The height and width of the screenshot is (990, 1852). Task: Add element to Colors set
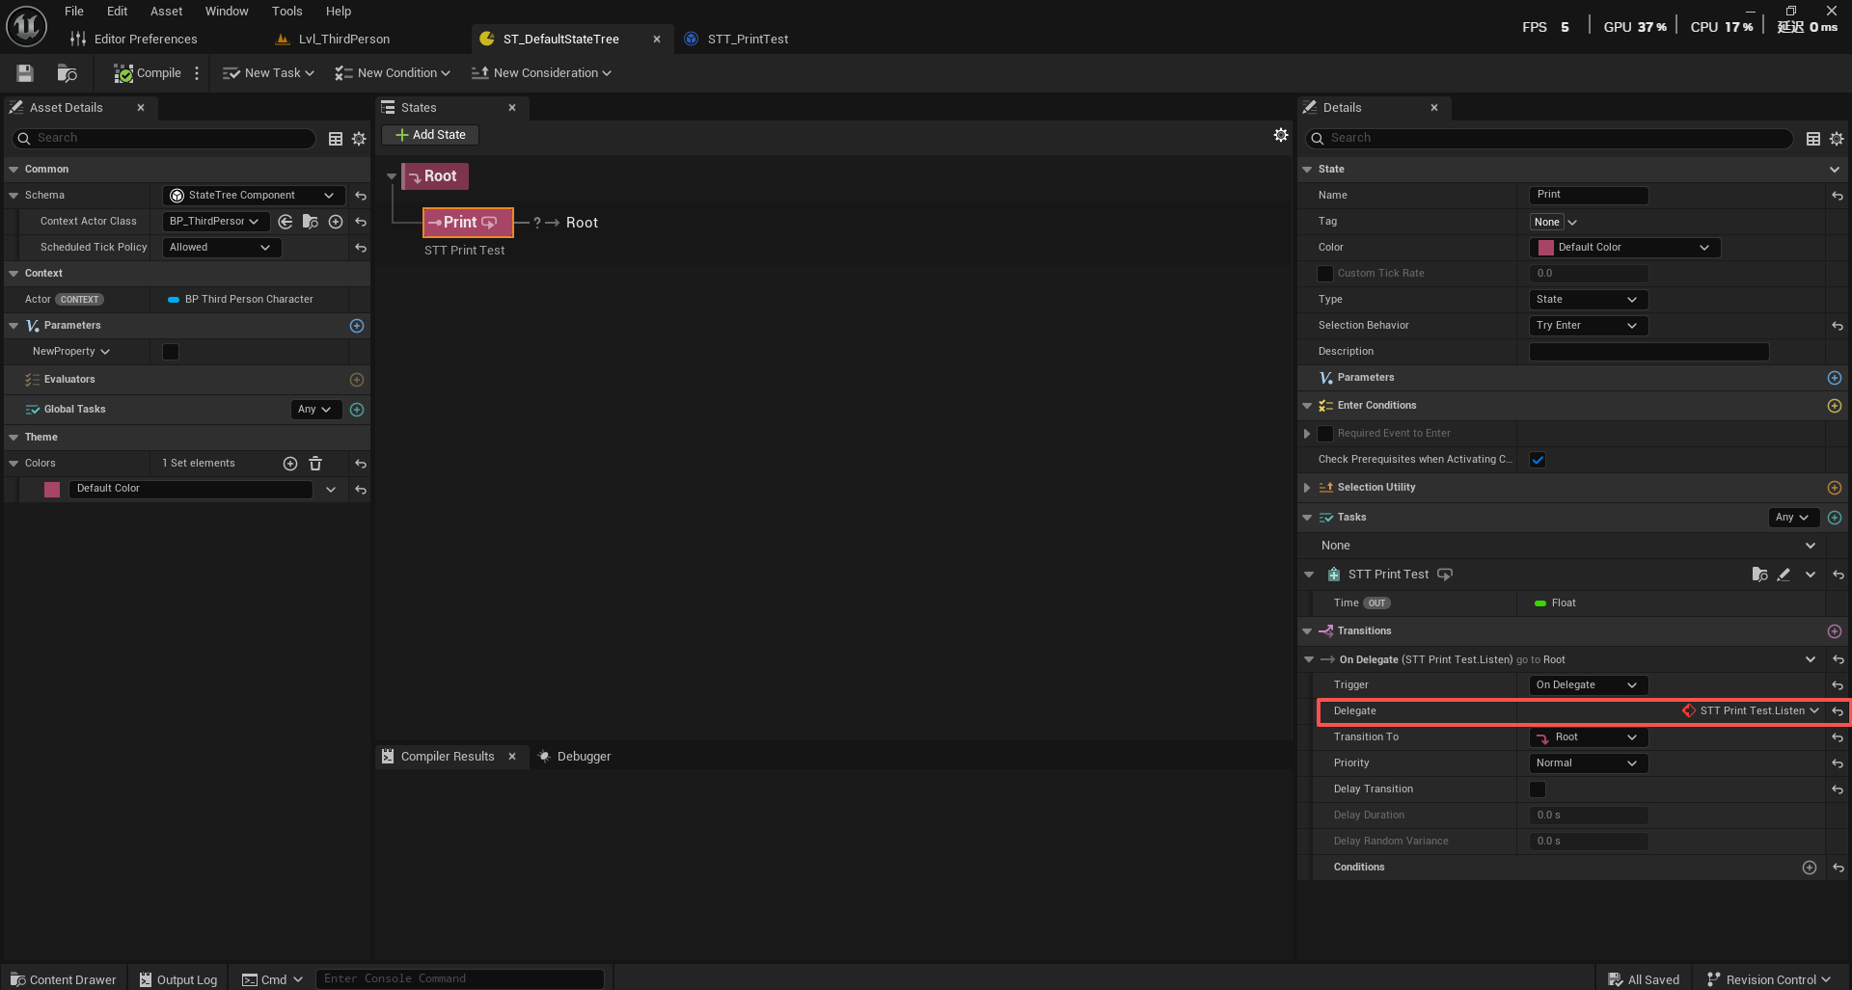point(290,464)
